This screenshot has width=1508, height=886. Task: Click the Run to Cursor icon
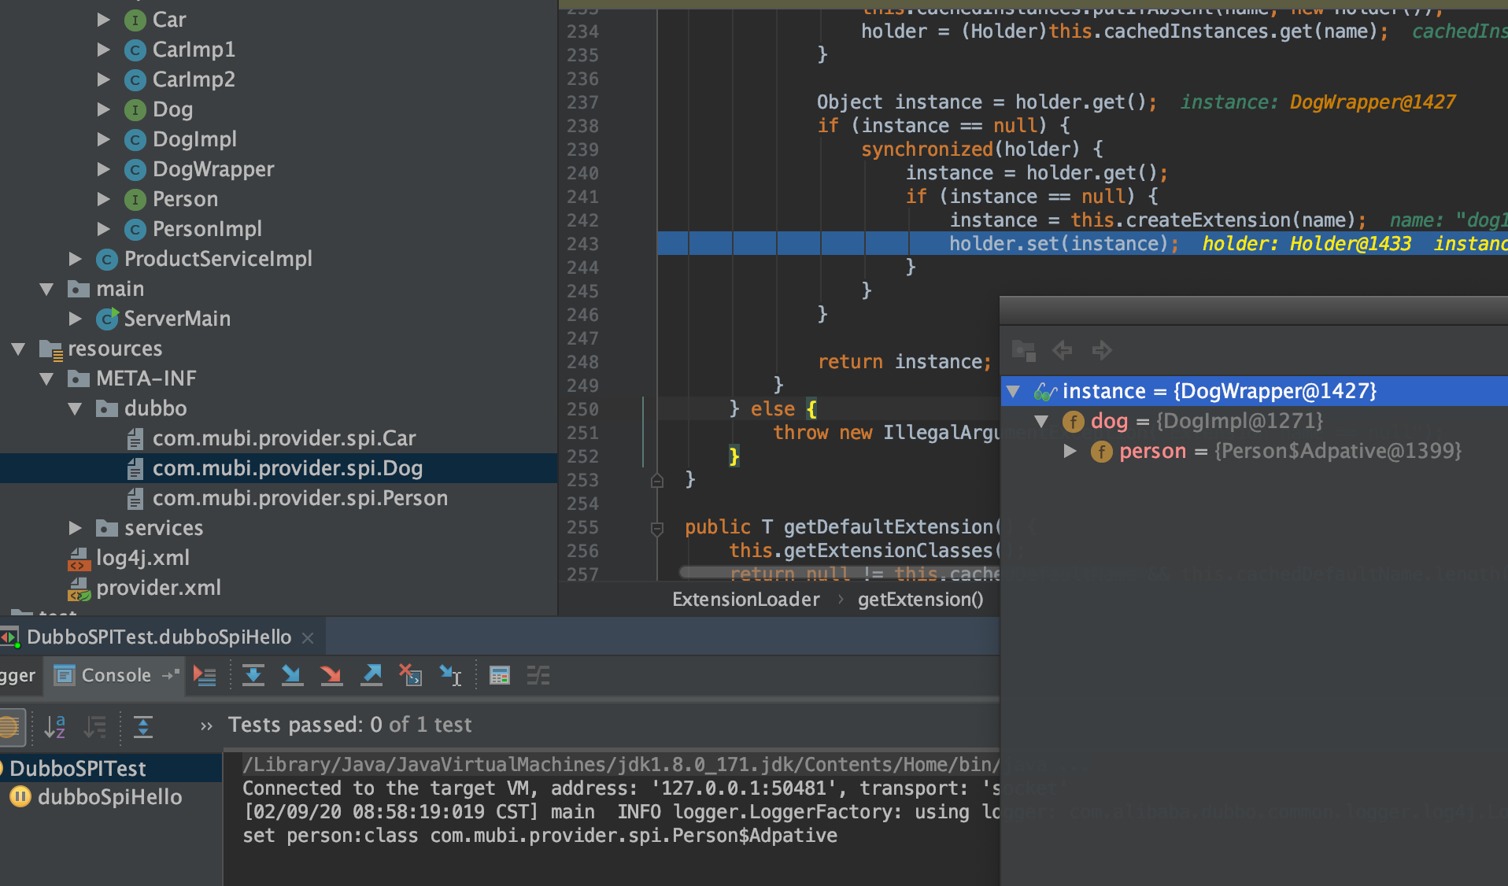click(x=450, y=675)
